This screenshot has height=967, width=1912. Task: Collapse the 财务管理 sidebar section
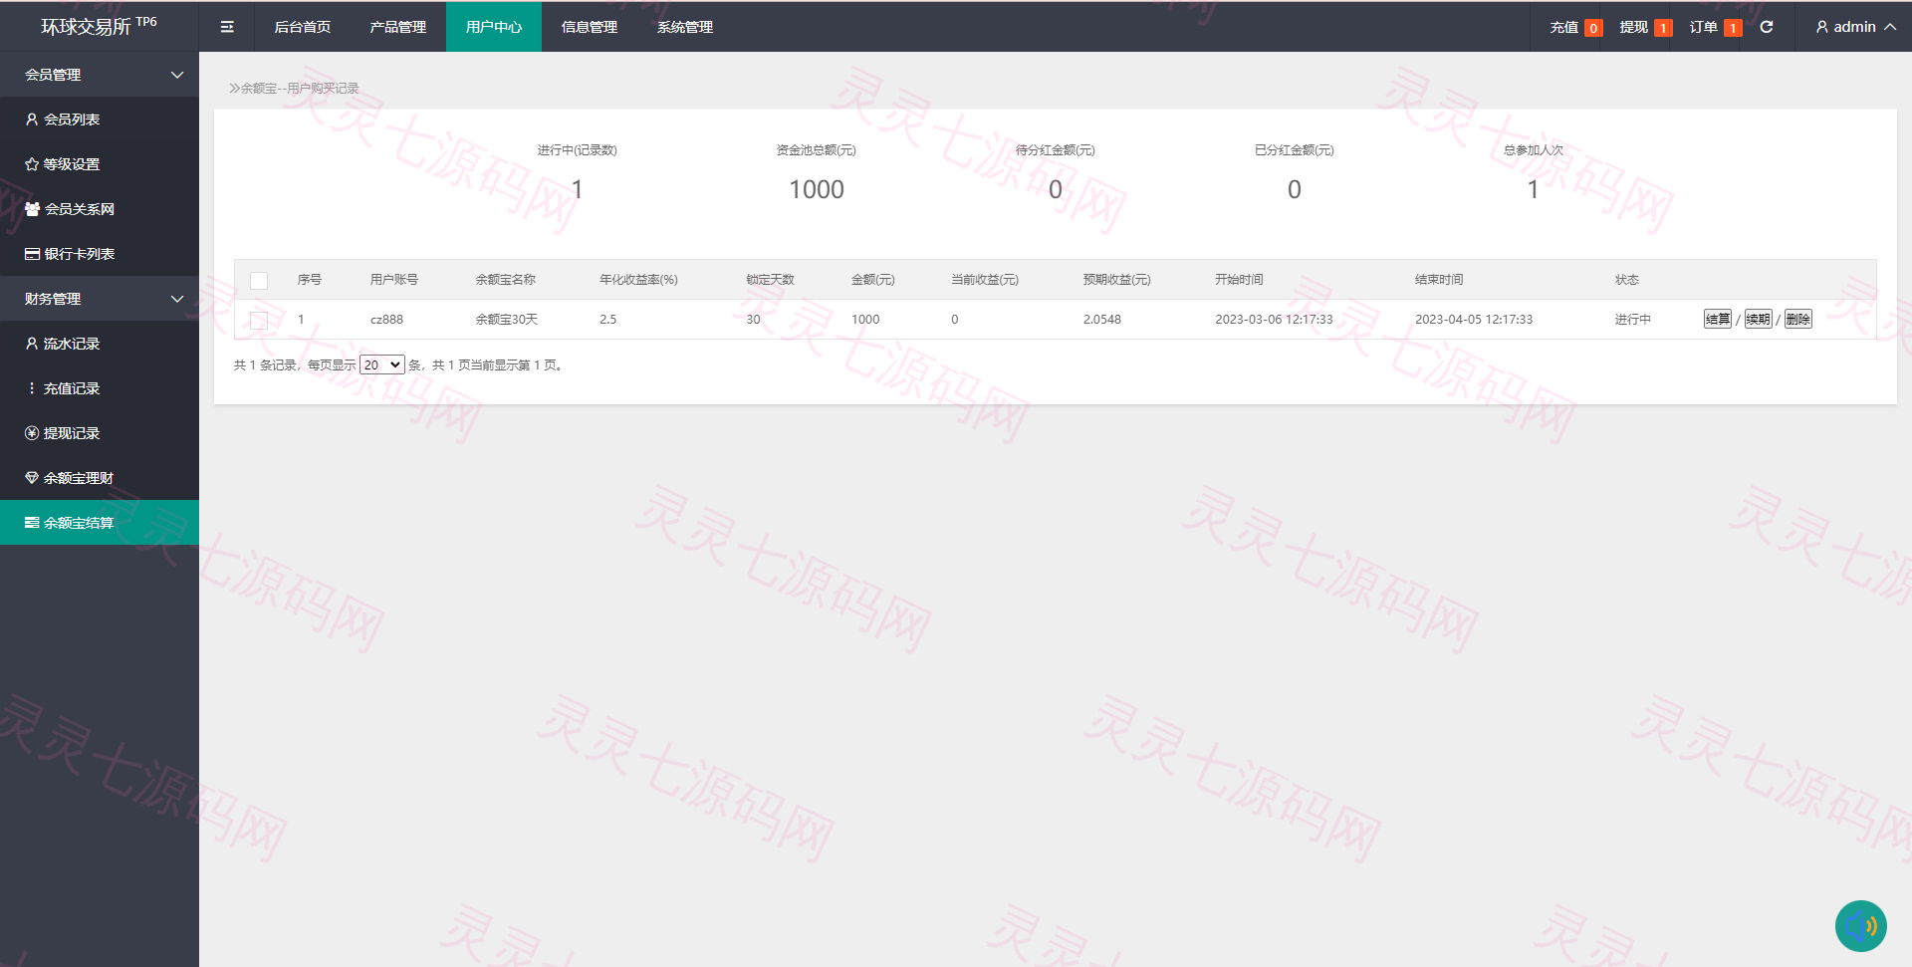click(177, 299)
